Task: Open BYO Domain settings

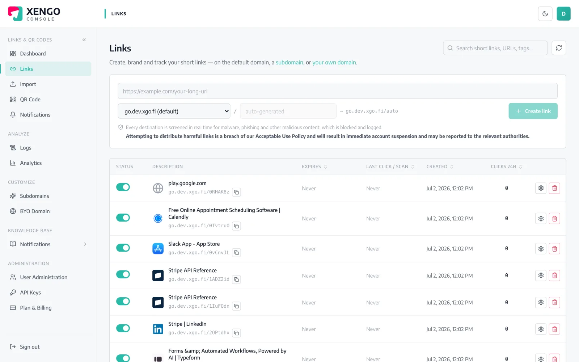Action: (x=48, y=211)
